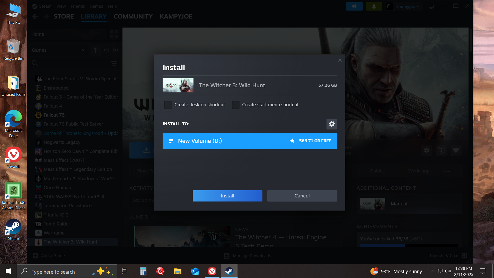Open the Help menu
This screenshot has height=278, width=494.
click(112, 6)
